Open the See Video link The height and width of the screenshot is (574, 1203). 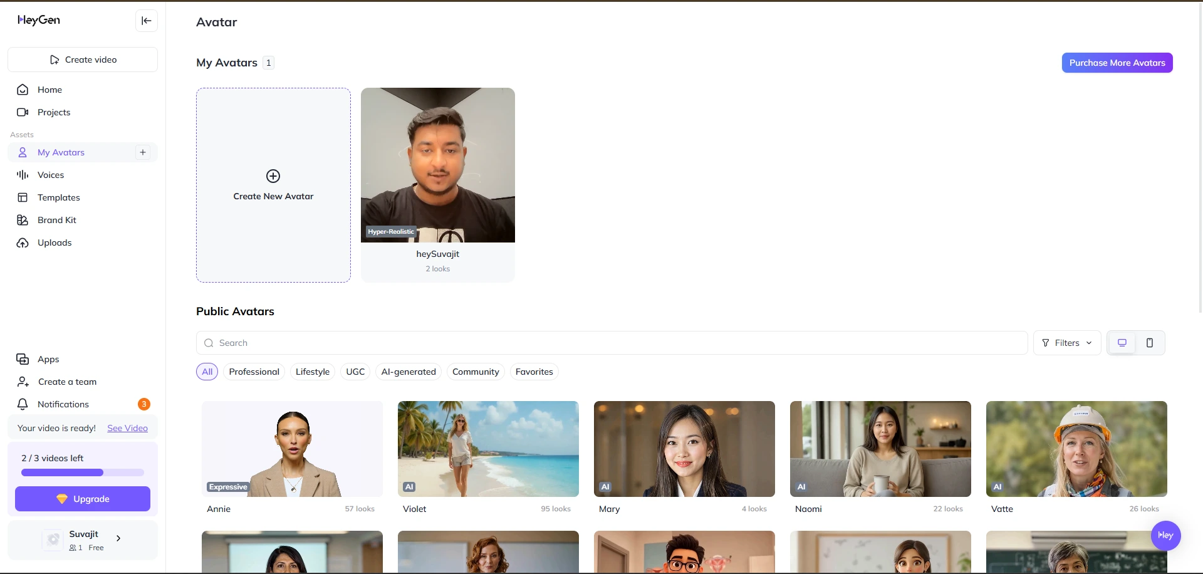point(127,428)
